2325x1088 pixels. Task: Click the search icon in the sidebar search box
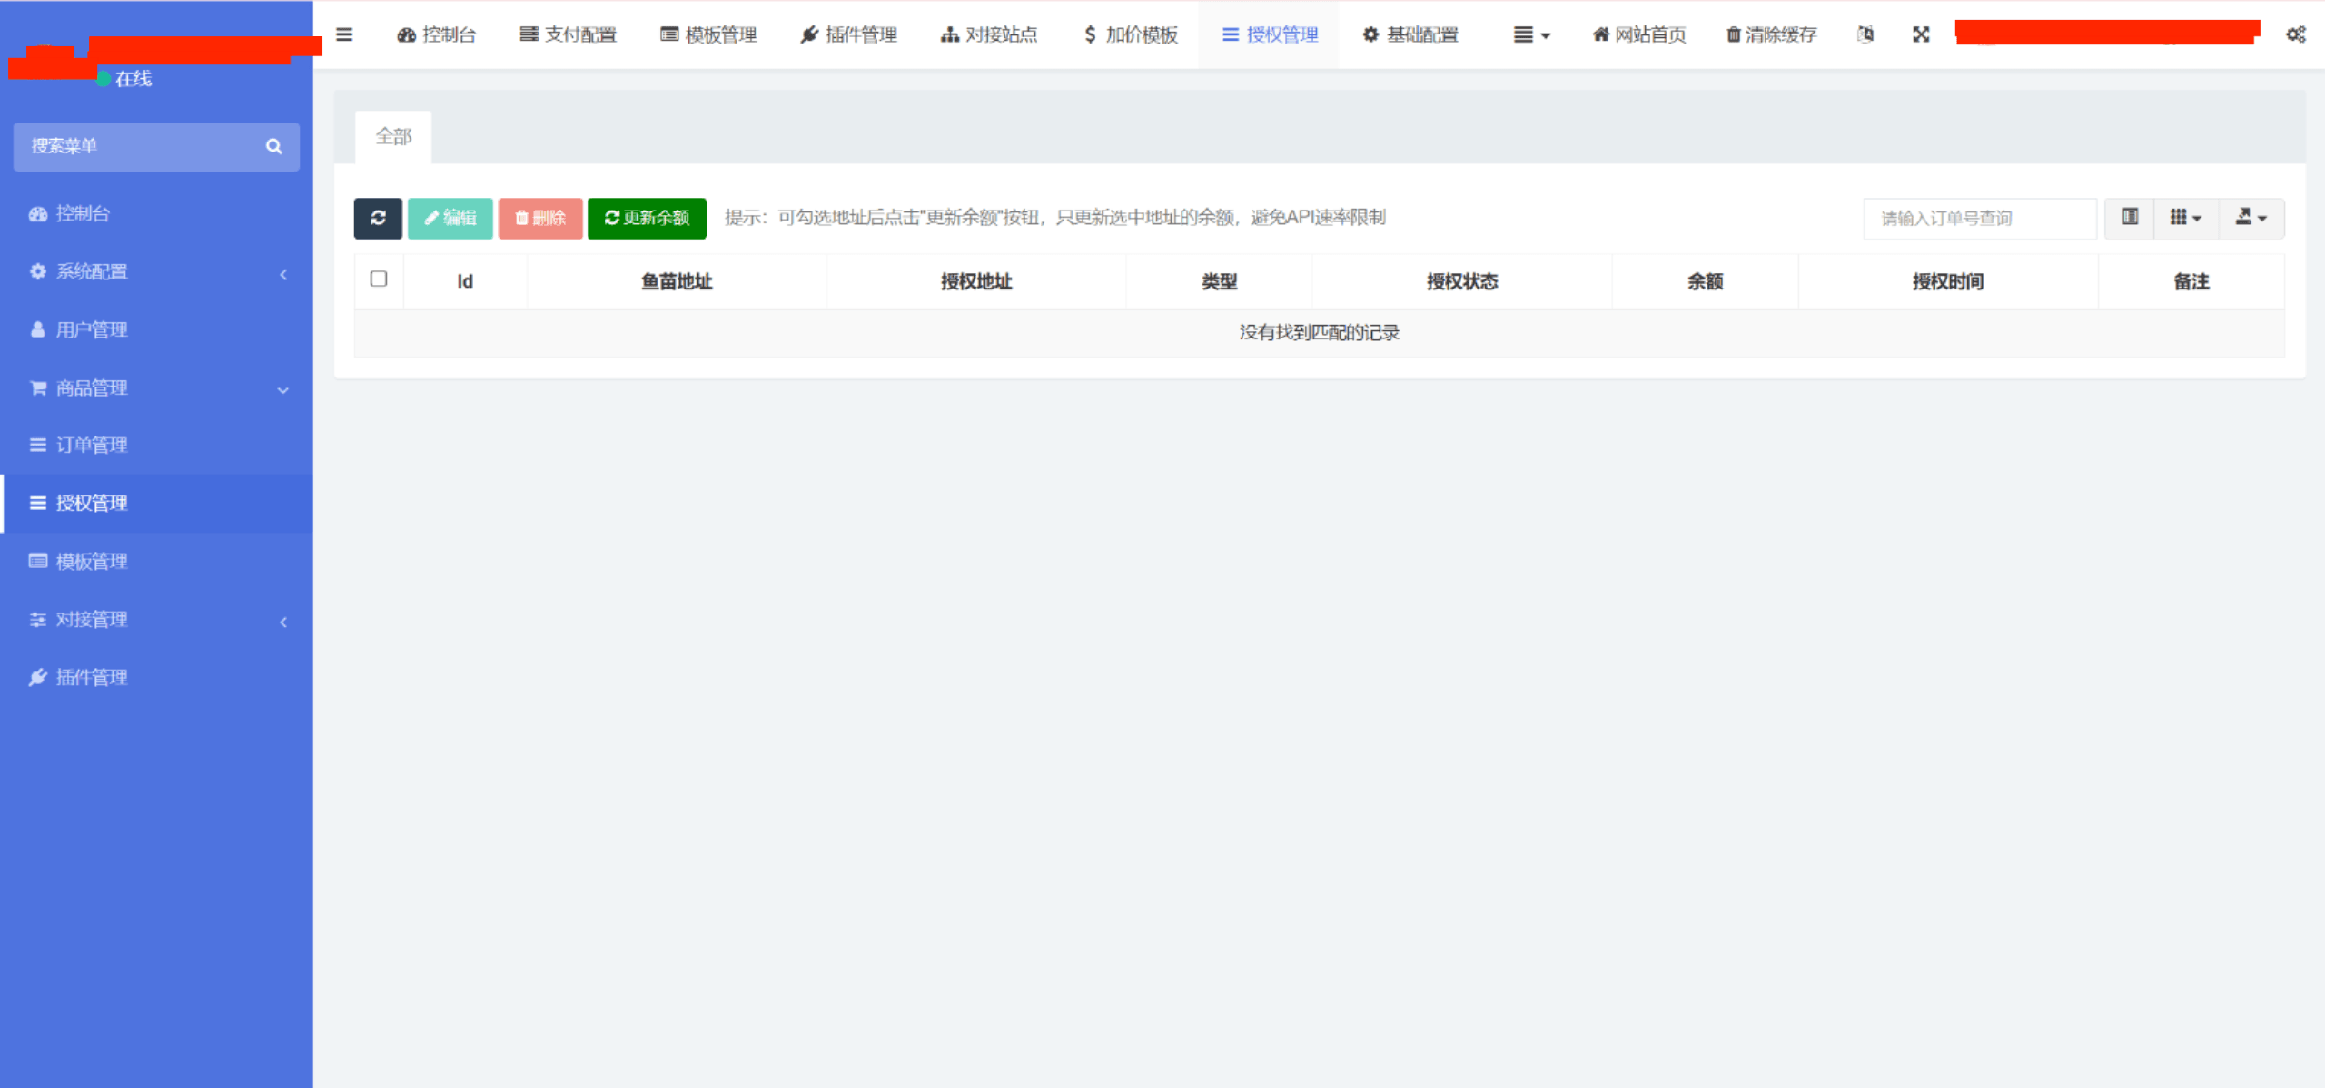tap(273, 146)
